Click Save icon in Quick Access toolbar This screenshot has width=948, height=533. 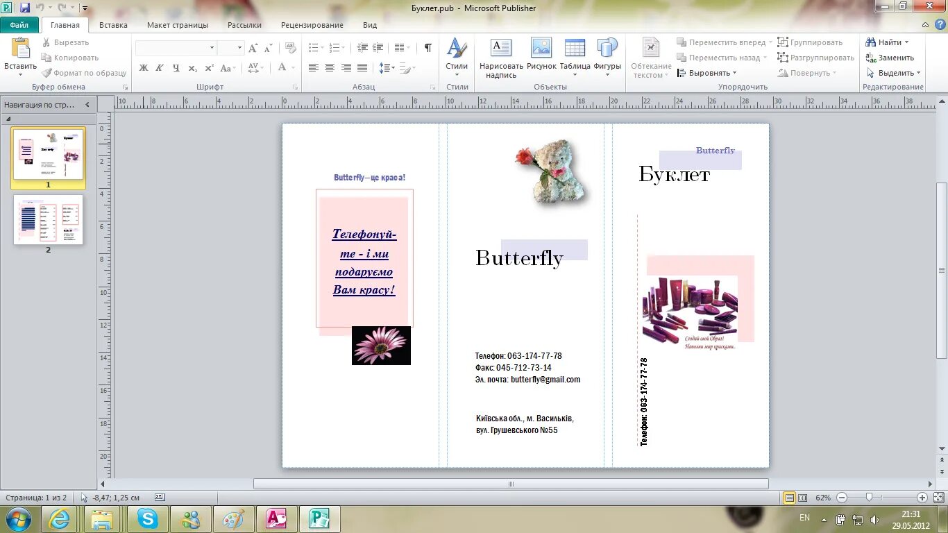click(x=25, y=8)
